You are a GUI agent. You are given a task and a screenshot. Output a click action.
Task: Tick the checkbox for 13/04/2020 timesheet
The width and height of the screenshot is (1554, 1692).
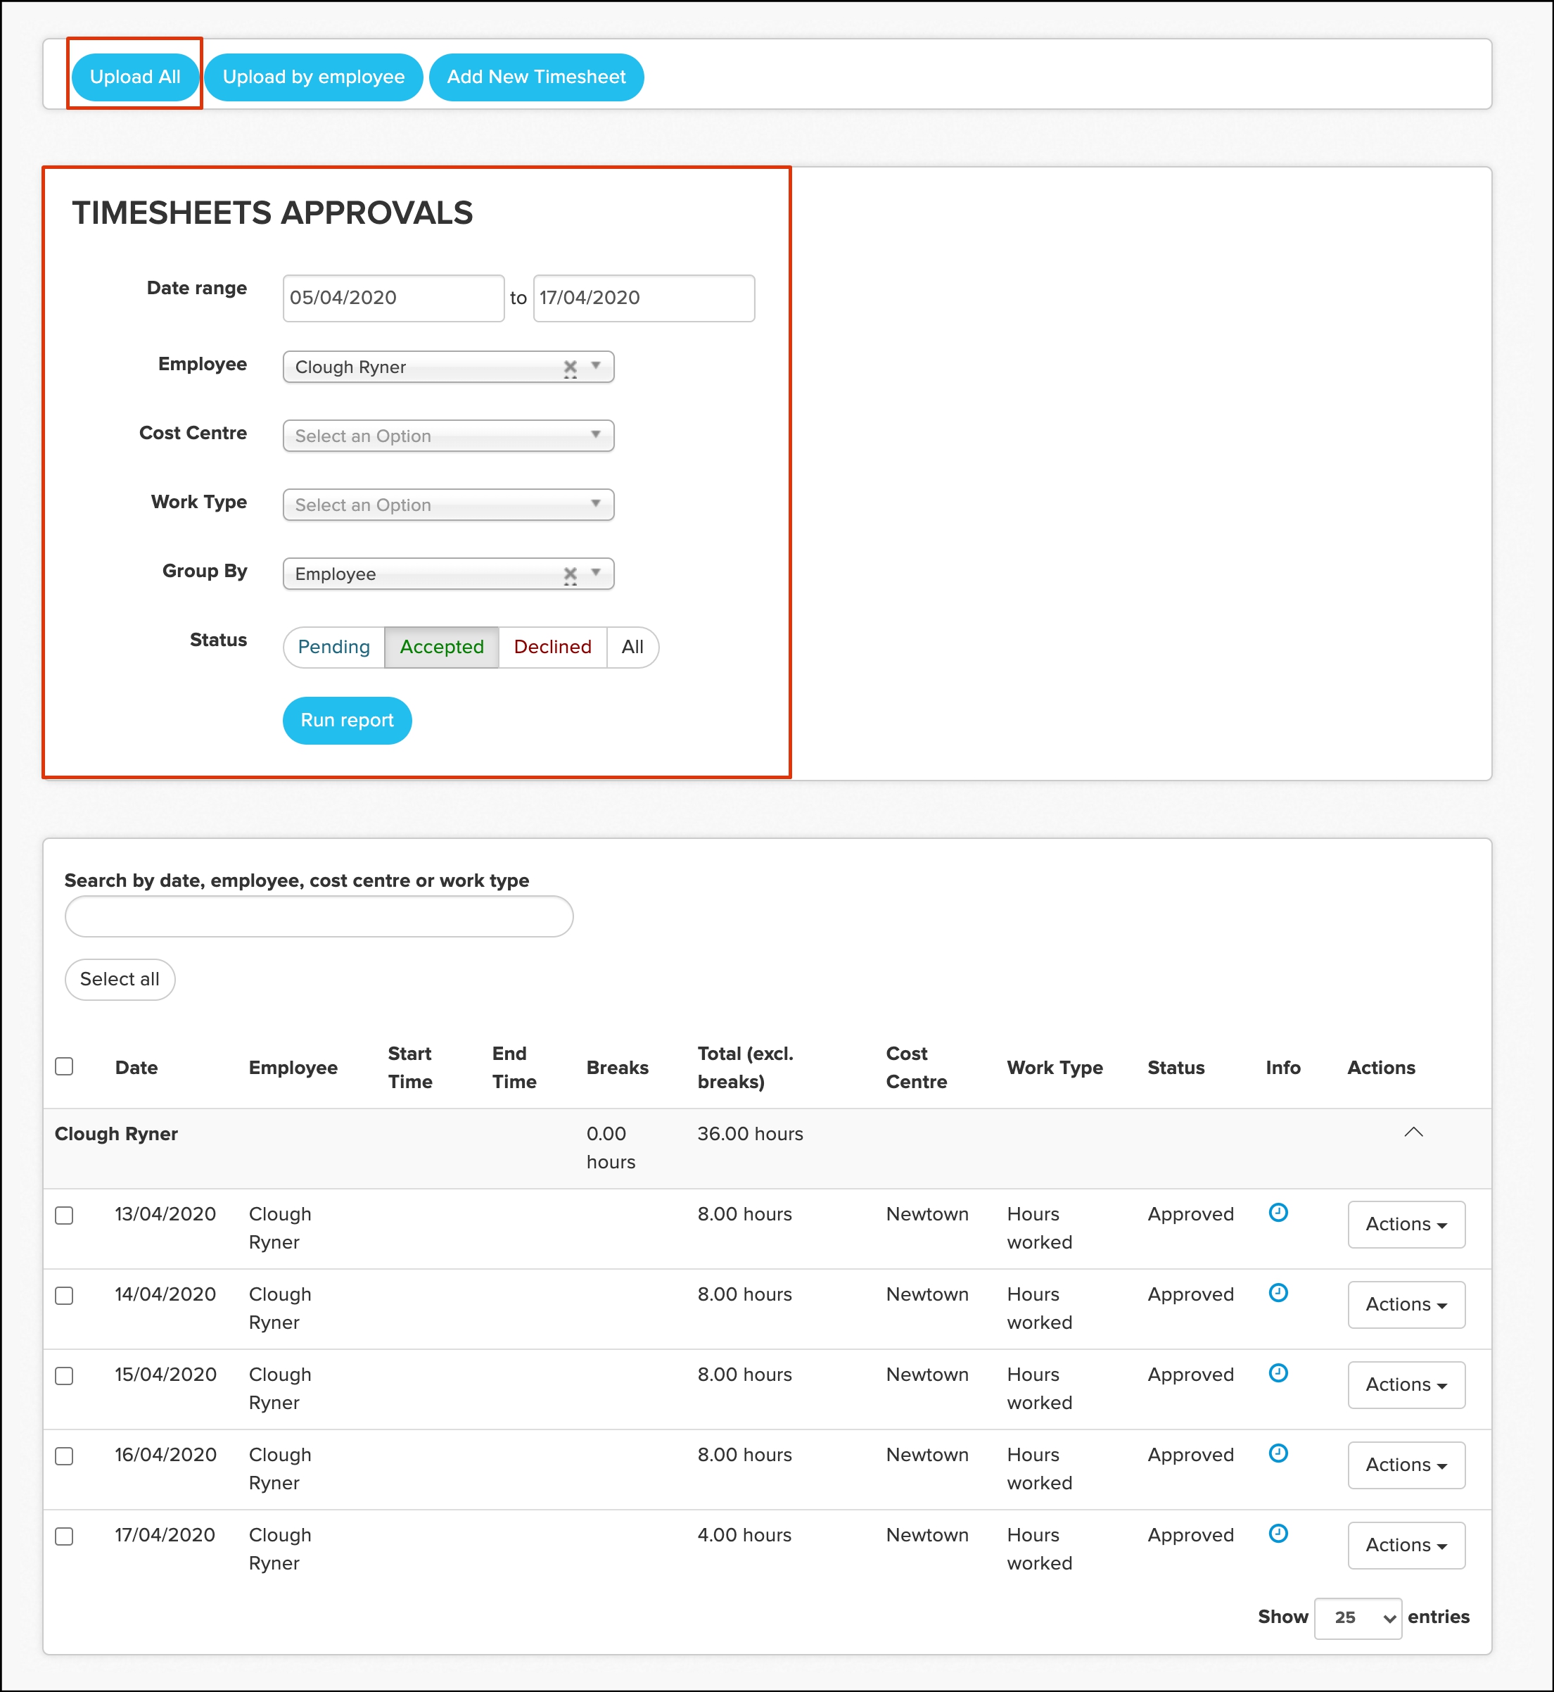click(64, 1215)
